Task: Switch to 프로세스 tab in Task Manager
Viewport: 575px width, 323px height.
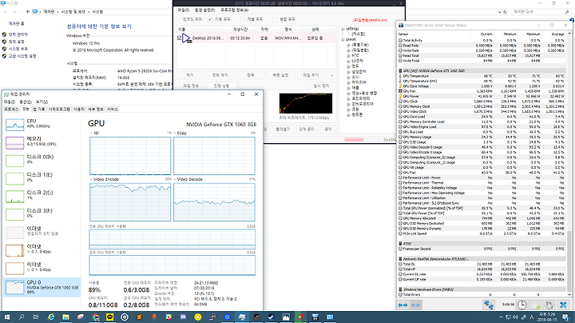Action: pos(11,109)
